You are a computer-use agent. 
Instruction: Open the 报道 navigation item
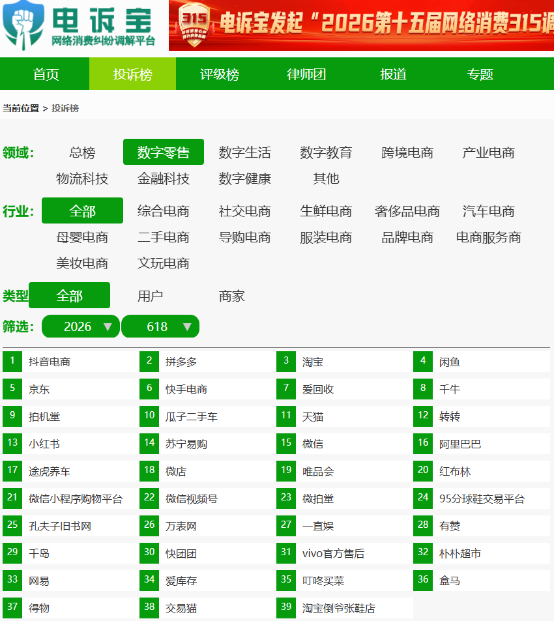(393, 74)
